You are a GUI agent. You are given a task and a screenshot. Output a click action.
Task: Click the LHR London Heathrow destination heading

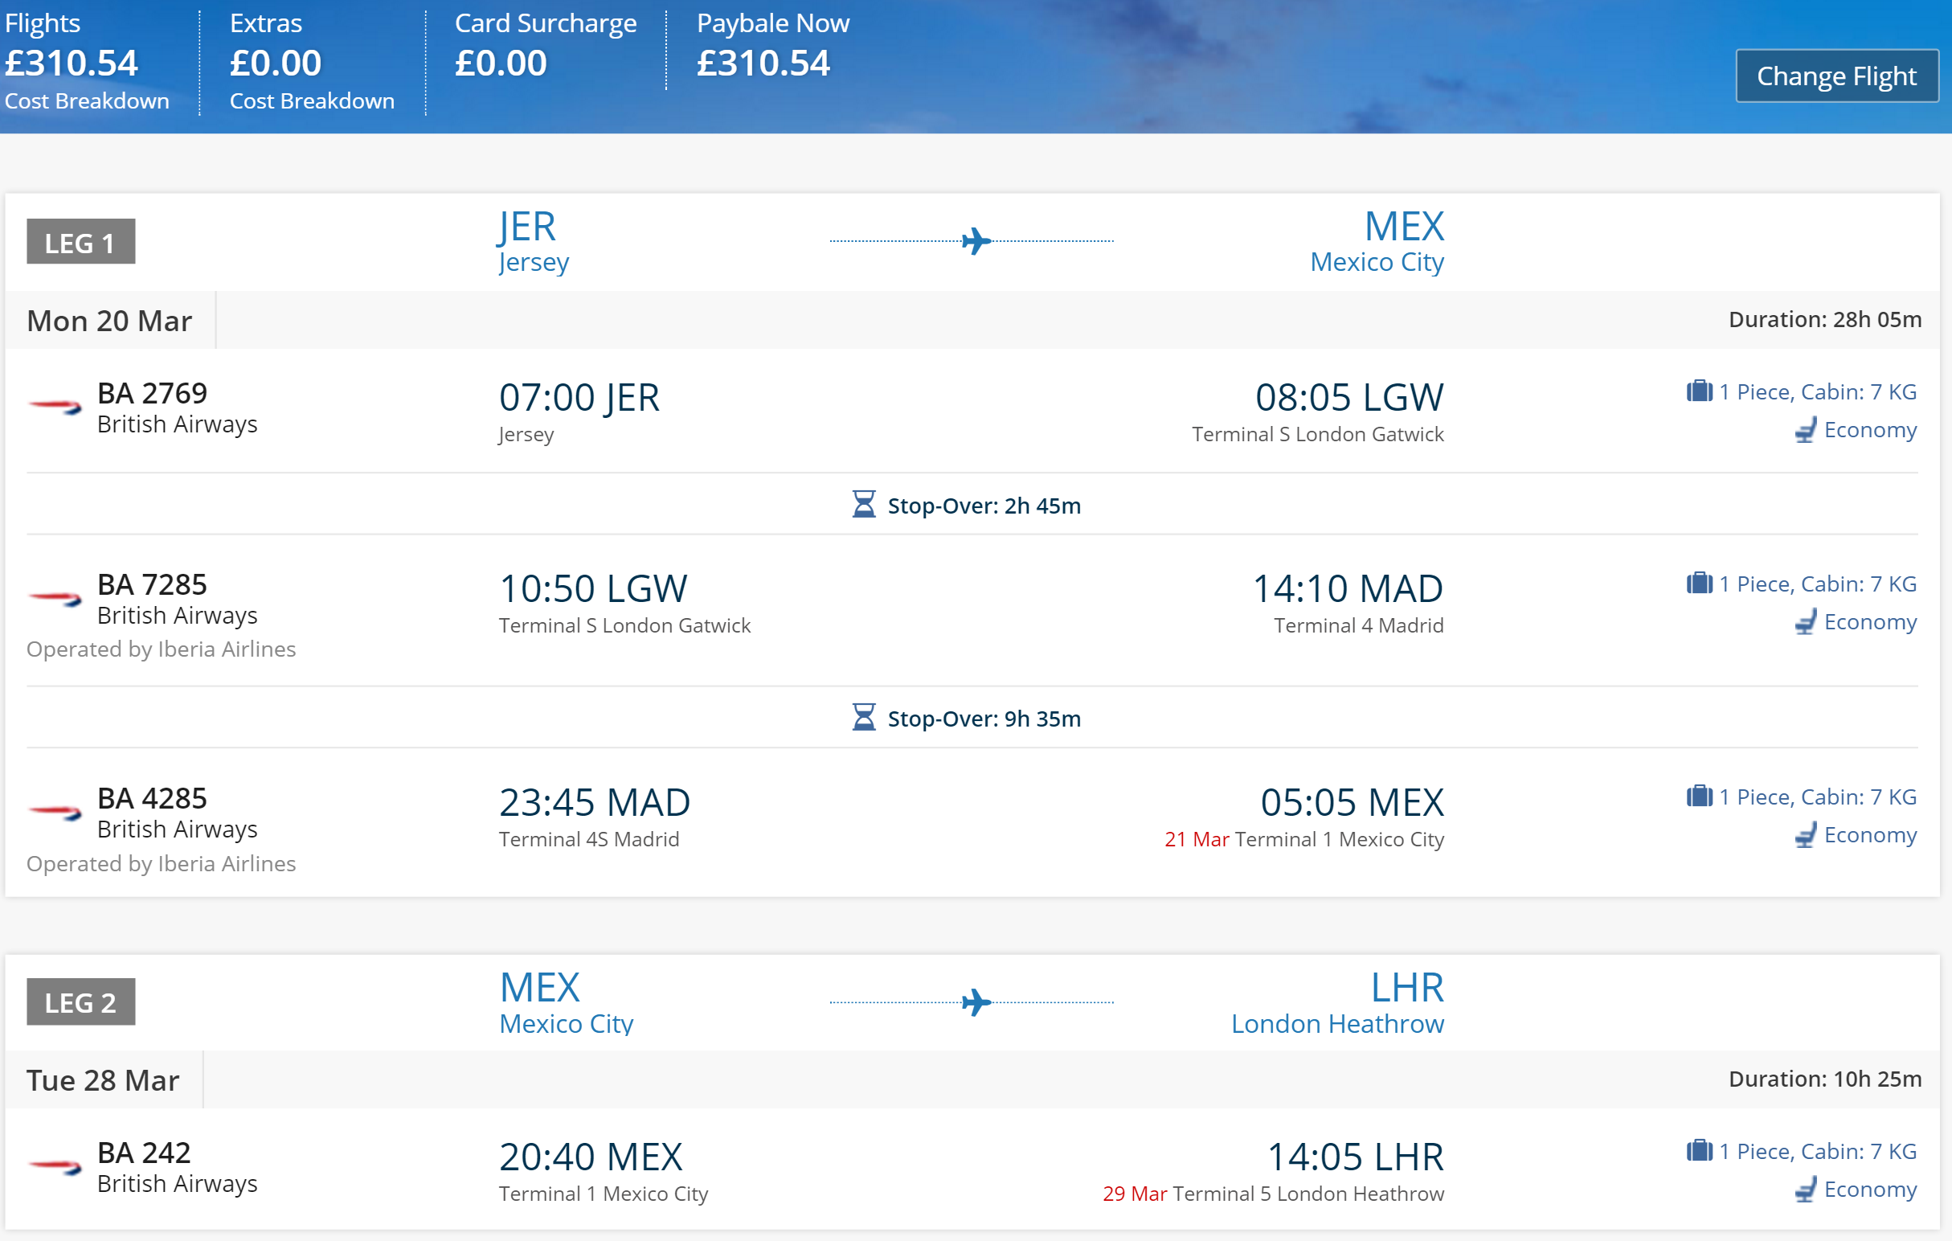coord(1337,1003)
